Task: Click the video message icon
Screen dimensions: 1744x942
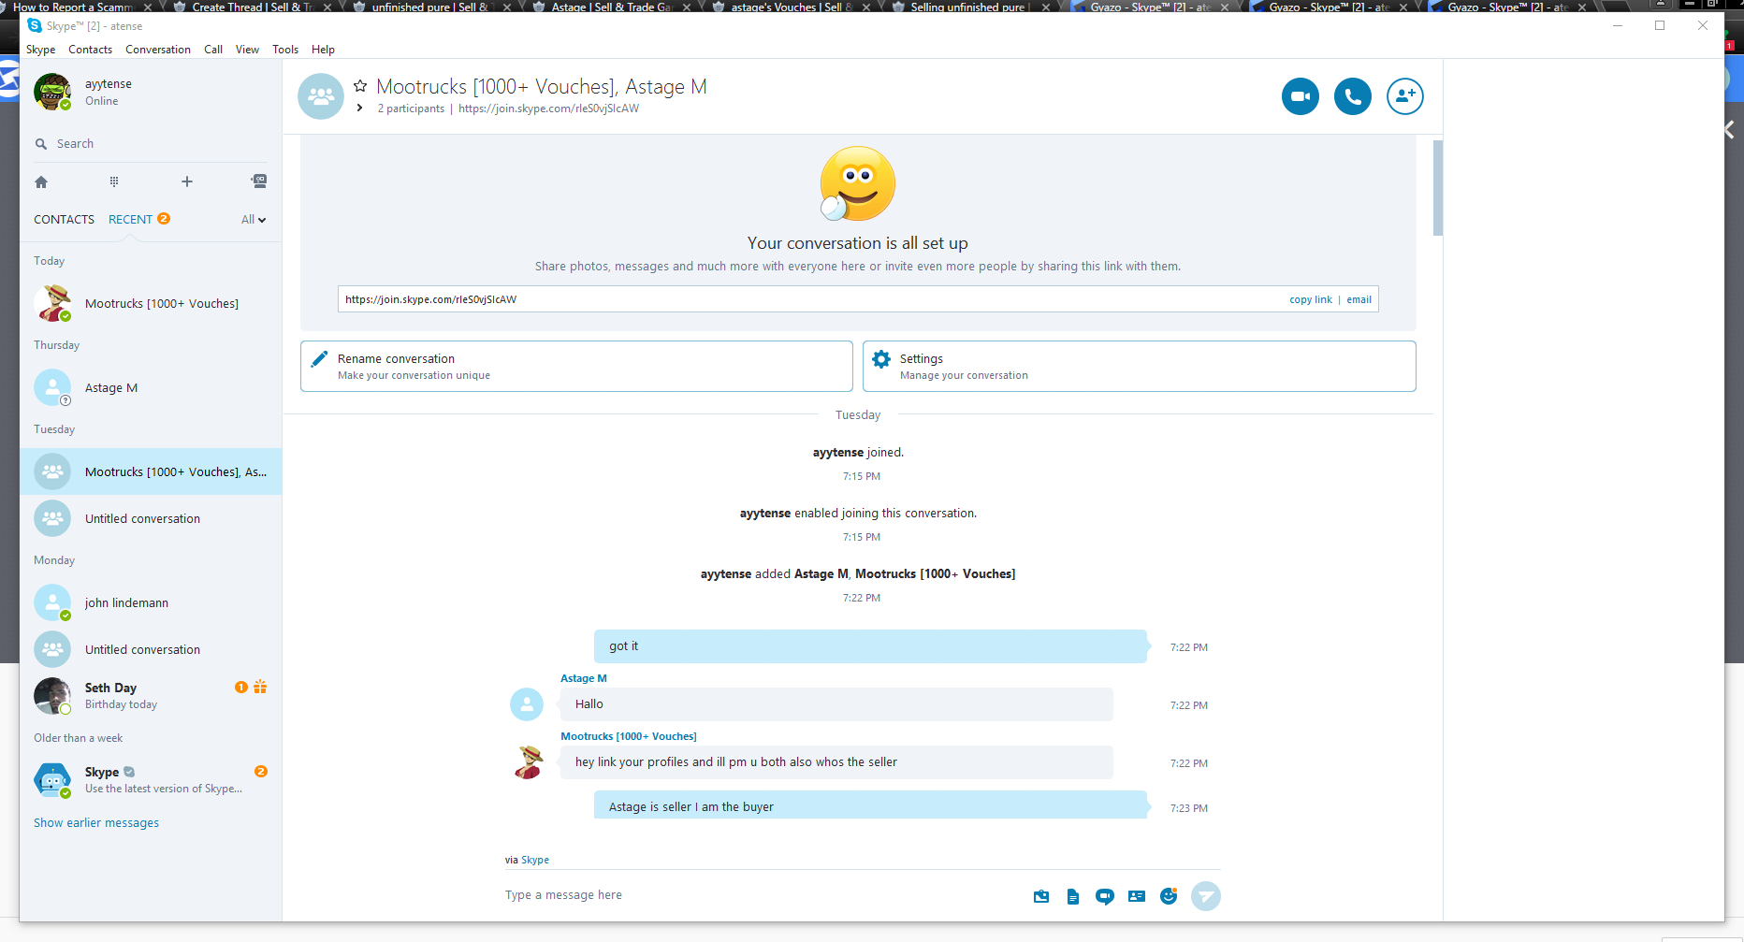Action: 1105,896
